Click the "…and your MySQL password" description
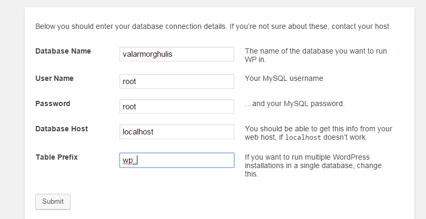Image resolution: width=426 pixels, height=219 pixels. click(295, 103)
